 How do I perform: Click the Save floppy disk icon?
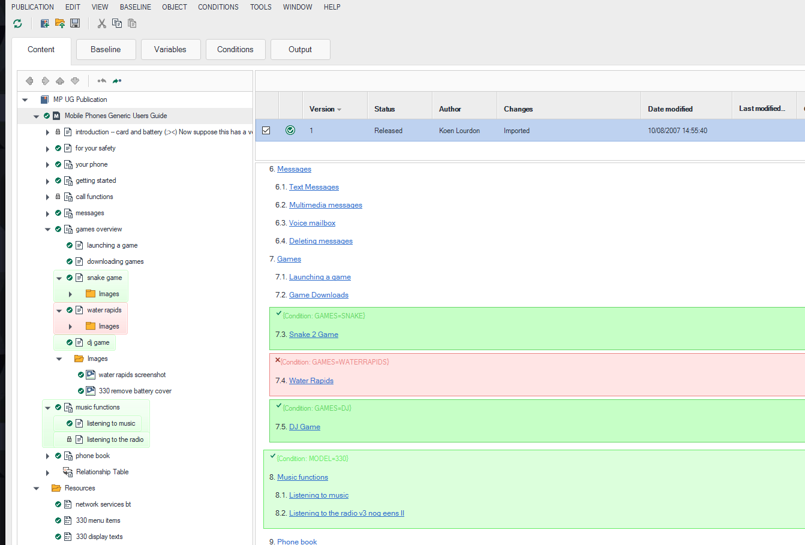tap(74, 23)
